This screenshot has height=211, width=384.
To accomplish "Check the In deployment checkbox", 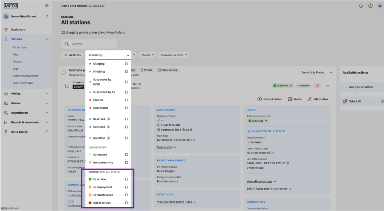I will point(127,187).
